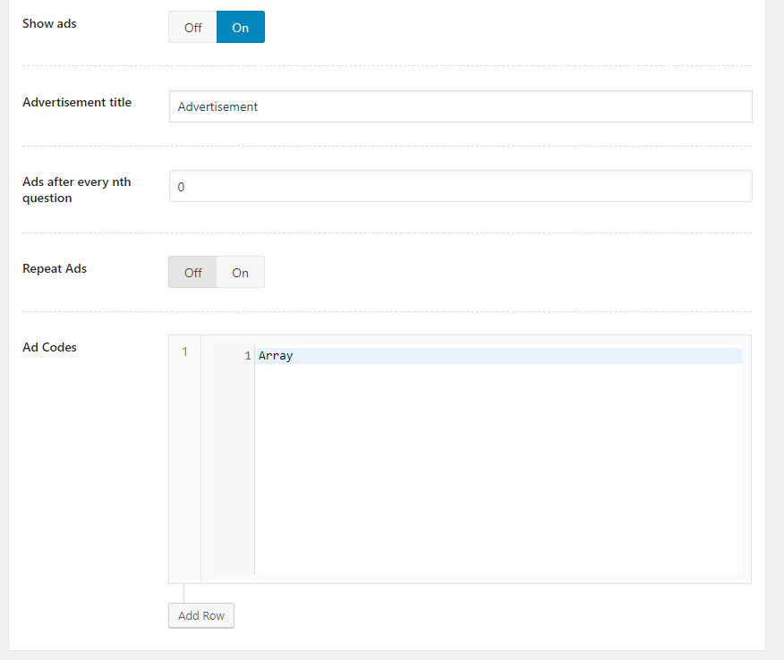Click the word Array in the code editor
Screen dimensions: 784x660
(x=276, y=356)
